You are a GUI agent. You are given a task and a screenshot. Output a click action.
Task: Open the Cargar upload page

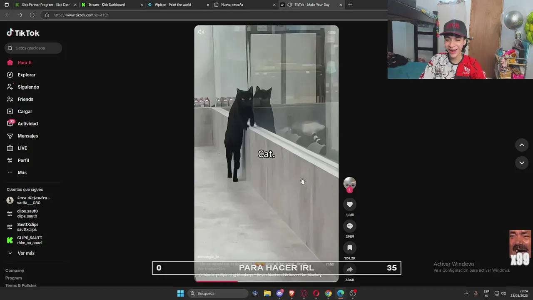pyautogui.click(x=20, y=112)
